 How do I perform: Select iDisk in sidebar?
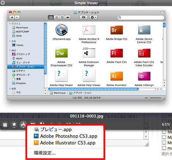pos(26,36)
